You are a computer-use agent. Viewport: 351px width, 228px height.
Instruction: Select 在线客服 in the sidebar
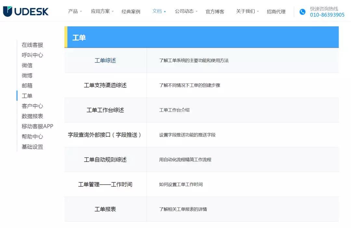point(32,45)
